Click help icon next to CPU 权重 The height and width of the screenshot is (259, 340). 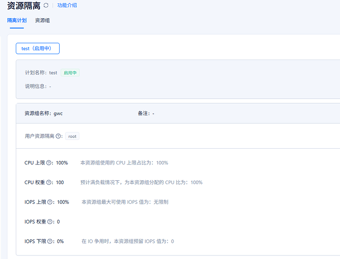(49, 183)
